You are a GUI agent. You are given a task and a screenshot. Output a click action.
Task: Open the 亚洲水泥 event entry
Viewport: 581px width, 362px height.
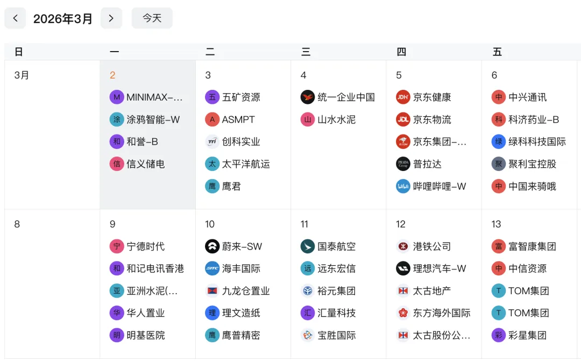[x=144, y=291]
